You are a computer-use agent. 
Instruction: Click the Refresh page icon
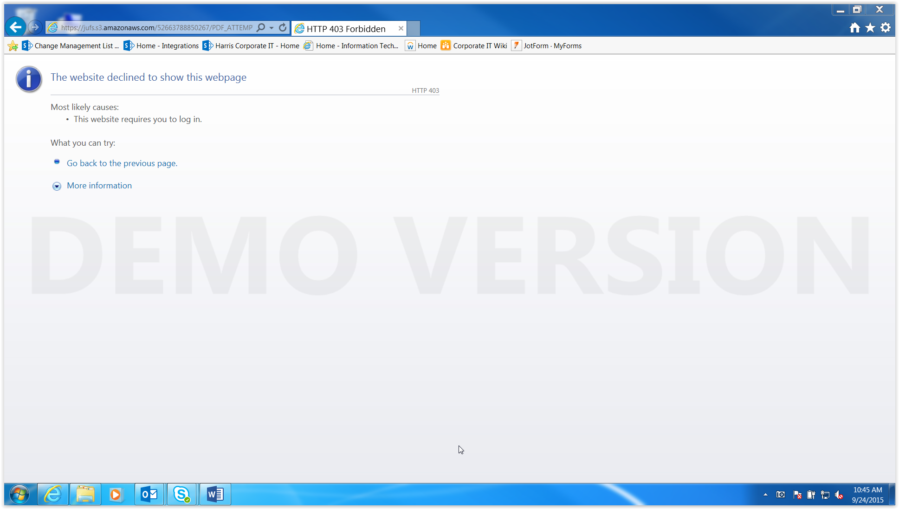[282, 28]
